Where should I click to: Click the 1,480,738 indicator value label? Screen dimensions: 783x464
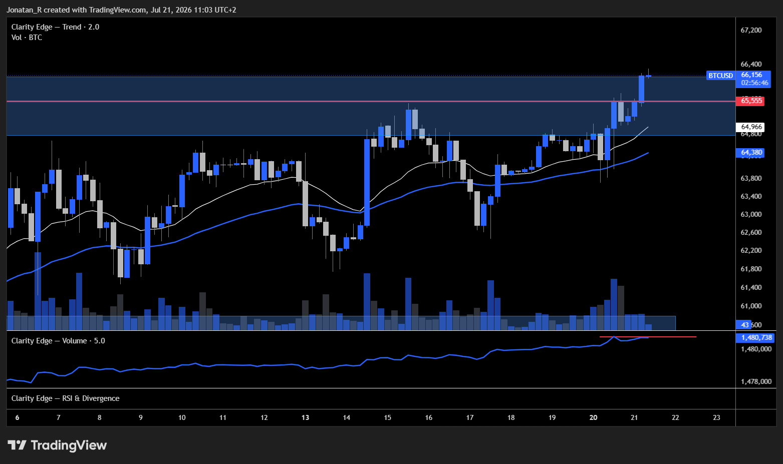pyautogui.click(x=756, y=337)
